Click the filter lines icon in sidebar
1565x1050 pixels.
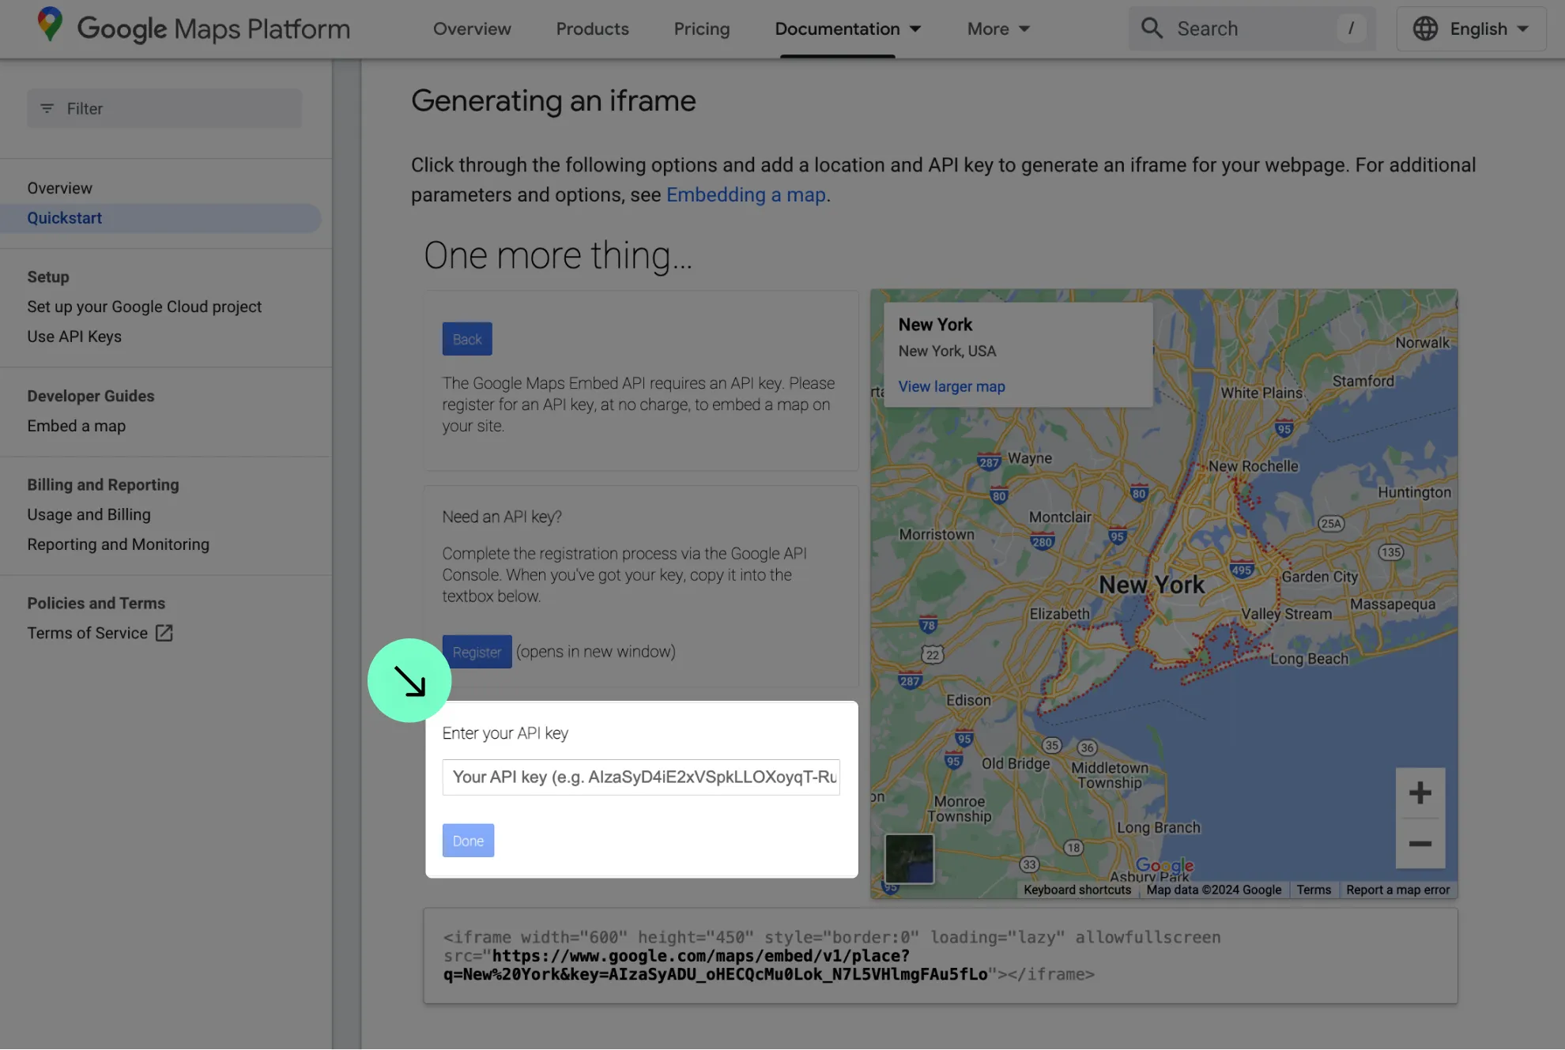click(47, 108)
